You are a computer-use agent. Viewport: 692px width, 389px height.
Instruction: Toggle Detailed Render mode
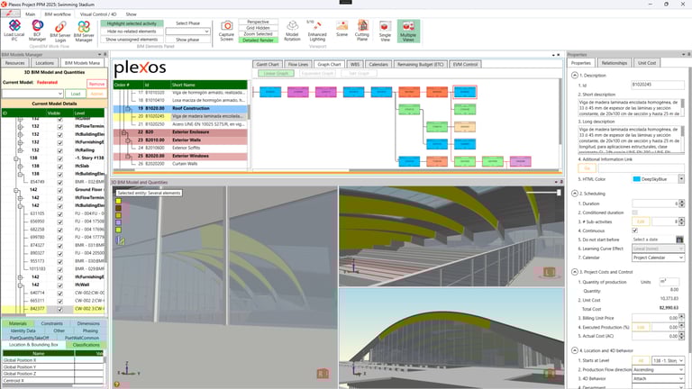259,41
